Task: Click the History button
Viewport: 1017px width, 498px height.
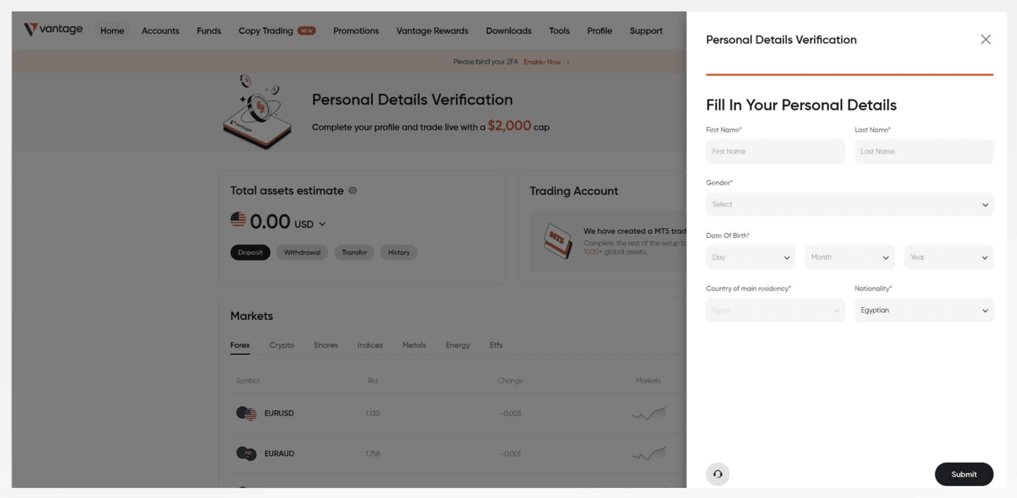Action: (x=399, y=253)
